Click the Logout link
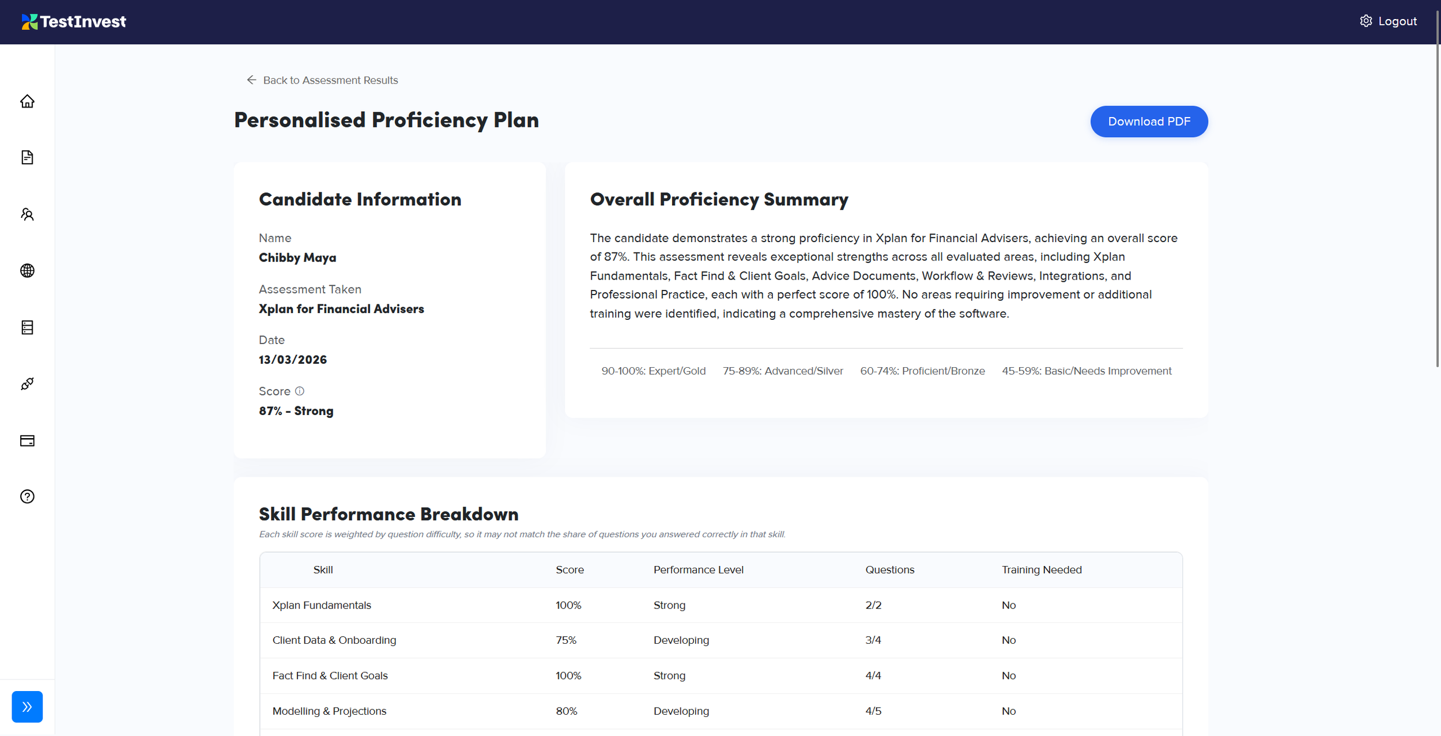Viewport: 1441px width, 736px height. coord(1397,21)
